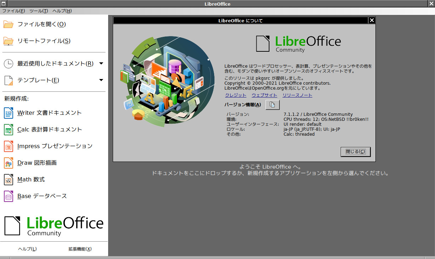This screenshot has height=259, width=435.
Task: Follow the リリースノート link
Action: (297, 95)
